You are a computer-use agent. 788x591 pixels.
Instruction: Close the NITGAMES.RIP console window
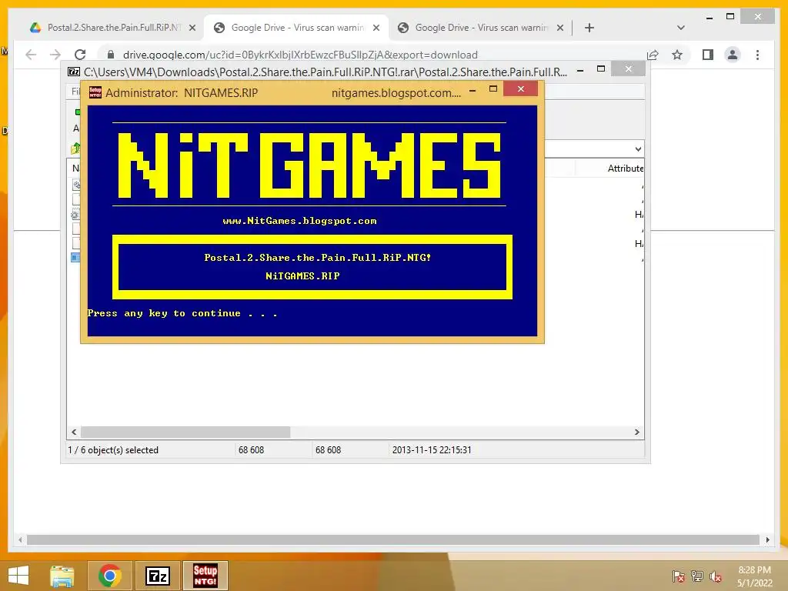point(521,89)
